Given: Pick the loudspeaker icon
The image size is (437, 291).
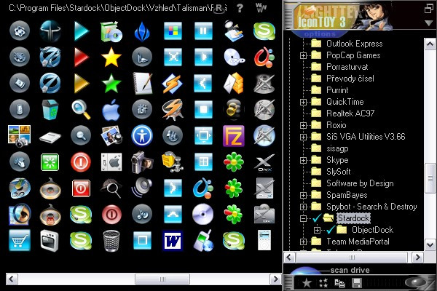Looking at the screenshot, I should tap(142, 188).
